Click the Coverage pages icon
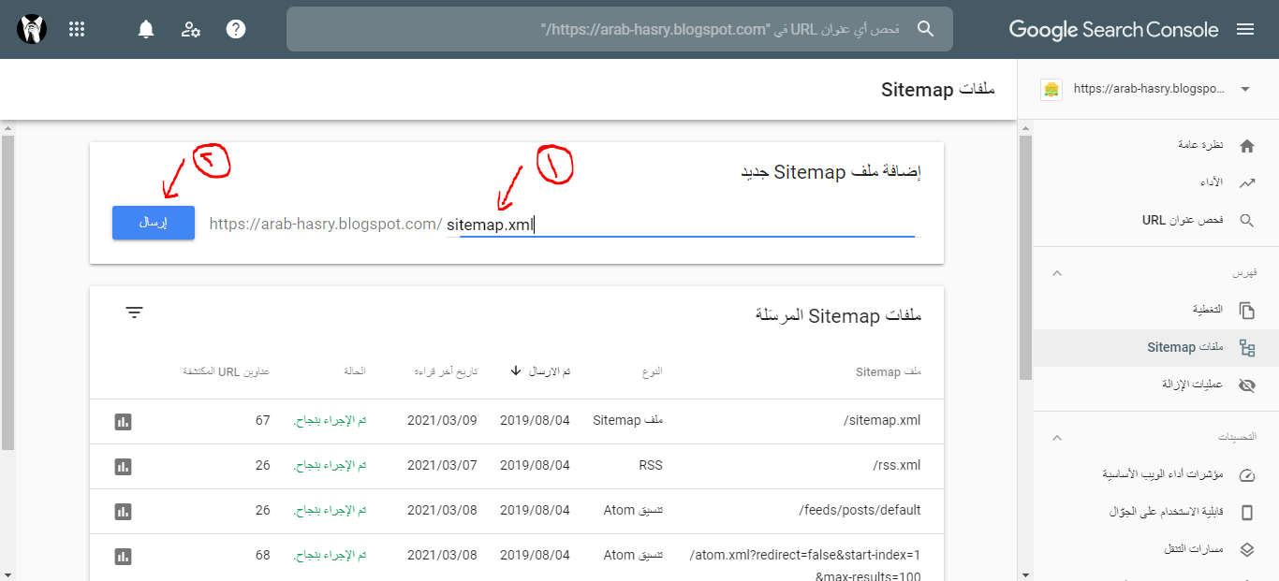1279x581 pixels. 1246,310
